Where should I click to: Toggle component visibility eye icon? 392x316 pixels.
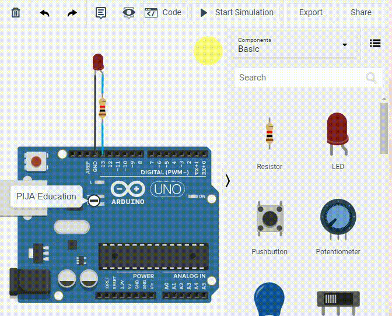(x=128, y=12)
